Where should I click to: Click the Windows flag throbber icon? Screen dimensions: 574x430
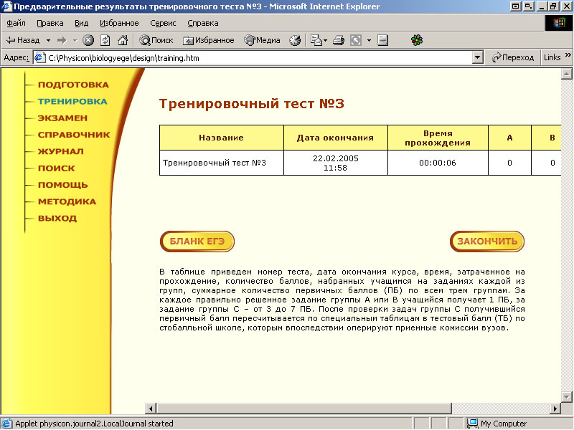(559, 23)
